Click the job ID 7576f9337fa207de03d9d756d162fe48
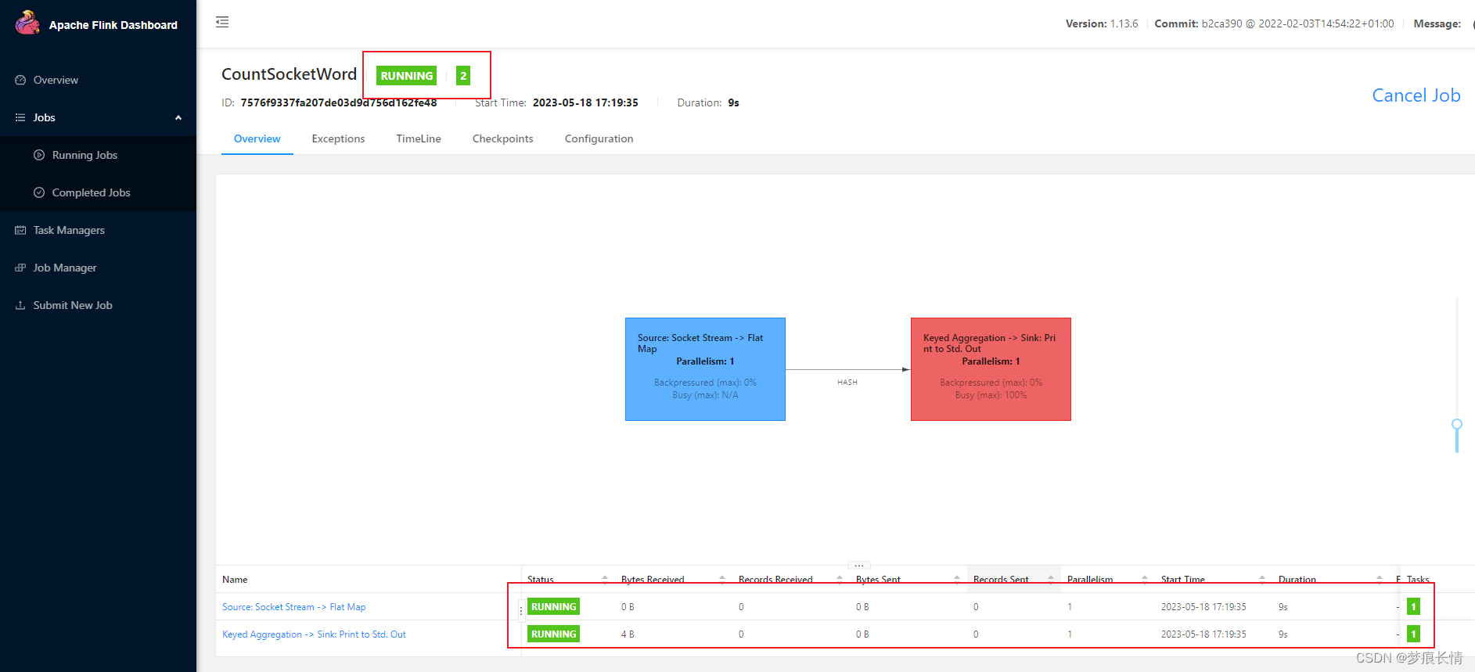This screenshot has width=1475, height=672. pos(339,102)
